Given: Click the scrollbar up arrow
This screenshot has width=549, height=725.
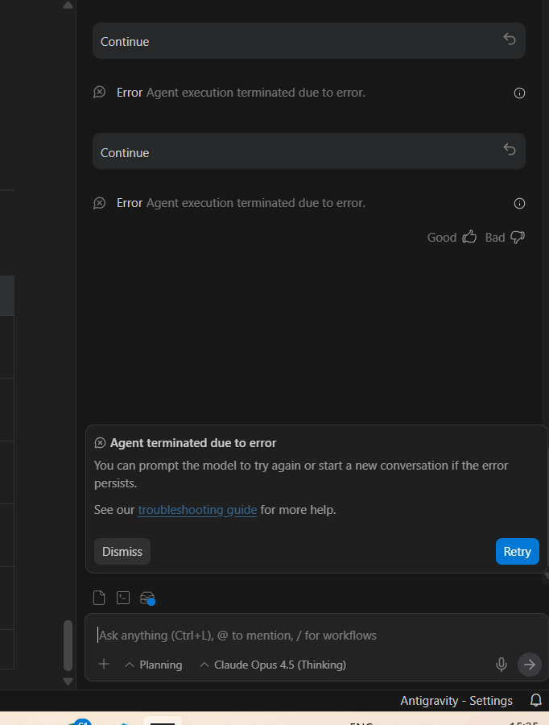Looking at the screenshot, I should (68, 5).
